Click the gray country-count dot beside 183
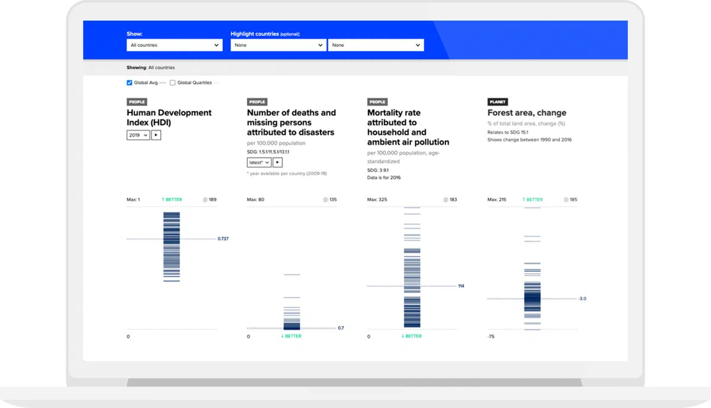 446,200
